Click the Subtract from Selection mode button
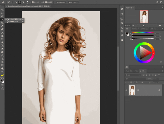 23,2
